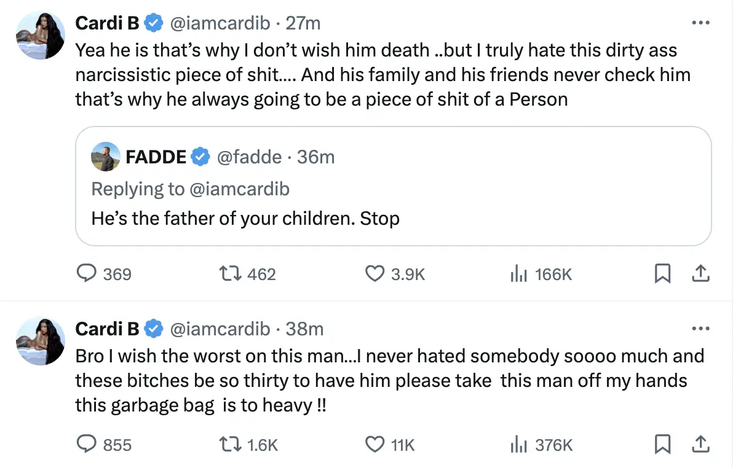
Task: Reply to the tweet with 855 replies
Action: (x=87, y=444)
